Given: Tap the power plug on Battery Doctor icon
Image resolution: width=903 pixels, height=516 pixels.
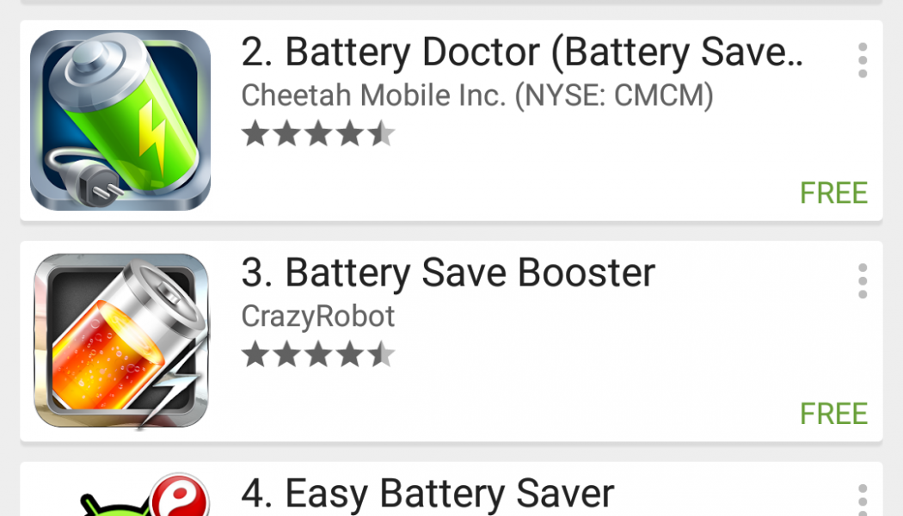Looking at the screenshot, I should (x=73, y=175).
